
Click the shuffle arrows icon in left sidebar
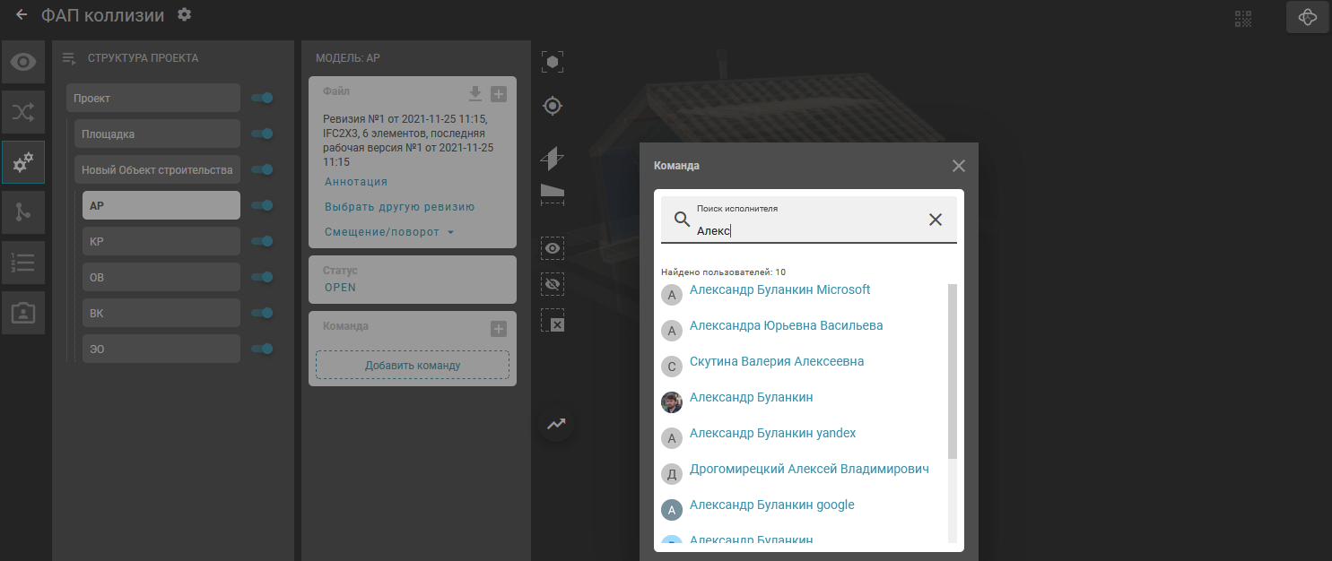pyautogui.click(x=22, y=112)
